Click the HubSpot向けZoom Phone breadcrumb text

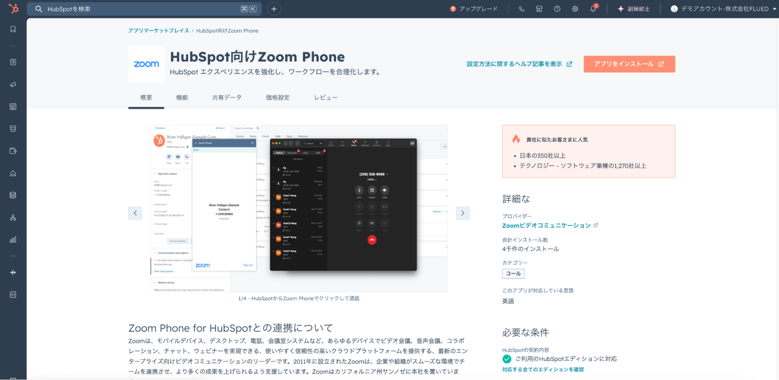pos(227,31)
